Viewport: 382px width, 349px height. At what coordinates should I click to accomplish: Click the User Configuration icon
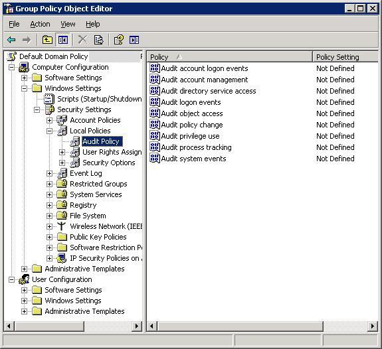point(24,279)
